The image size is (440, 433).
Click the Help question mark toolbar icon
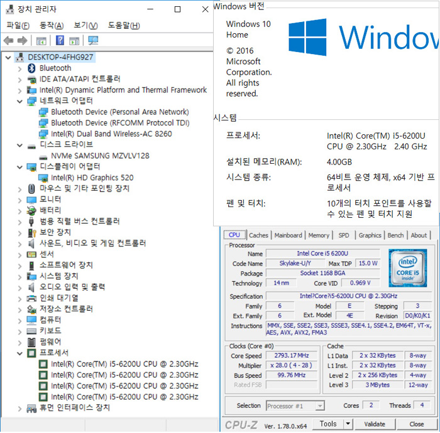(60, 40)
